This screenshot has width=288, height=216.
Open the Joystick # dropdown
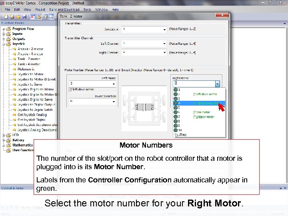point(164,30)
